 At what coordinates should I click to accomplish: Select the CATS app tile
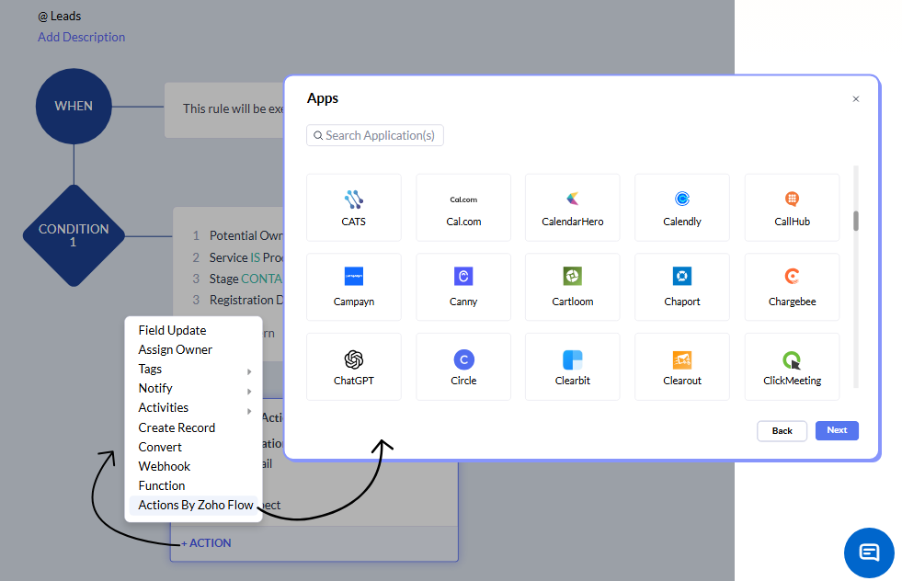[354, 208]
